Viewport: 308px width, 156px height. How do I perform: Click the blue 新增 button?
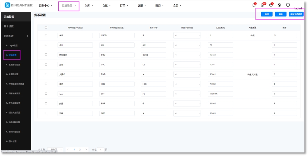(x=267, y=15)
